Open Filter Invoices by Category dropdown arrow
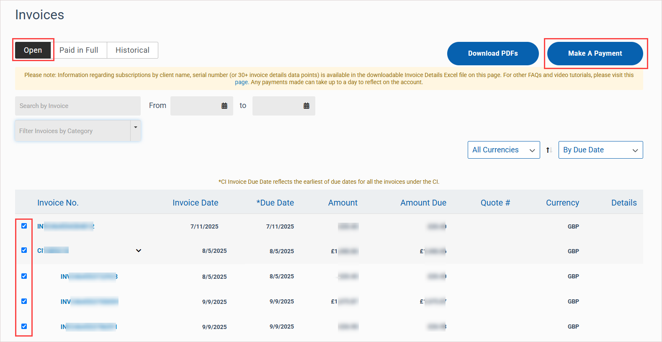Screen dimensions: 662x342 [x=136, y=128]
